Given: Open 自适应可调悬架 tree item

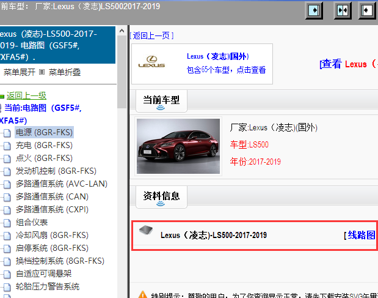Looking at the screenshot, I should [x=44, y=274].
